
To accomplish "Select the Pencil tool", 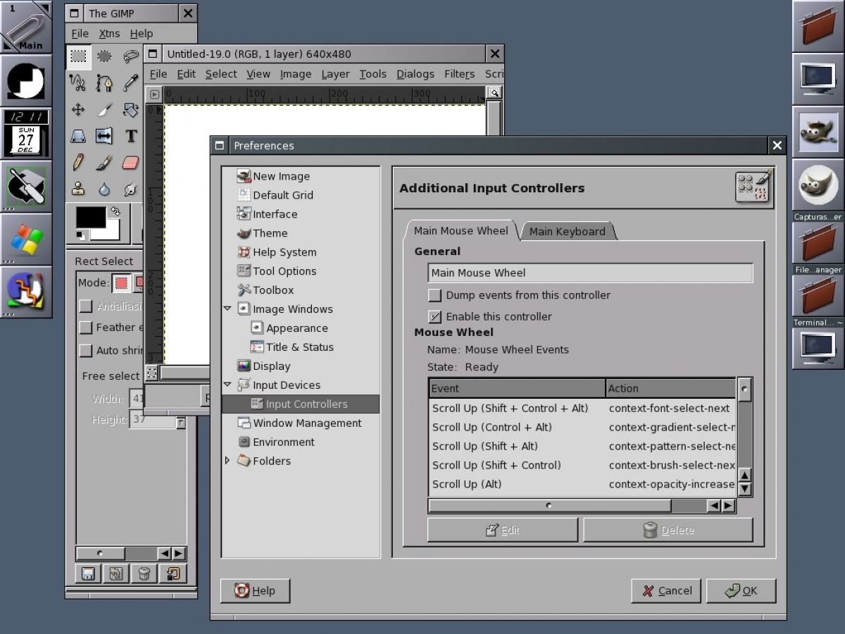I will pos(78,163).
